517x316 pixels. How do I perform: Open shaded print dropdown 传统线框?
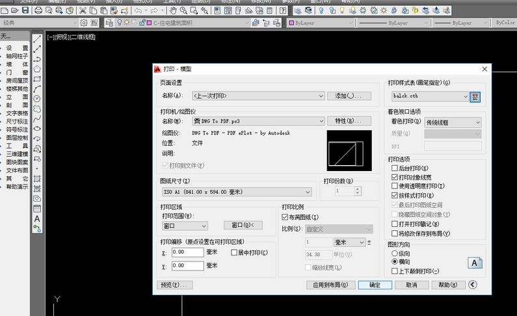click(x=453, y=123)
